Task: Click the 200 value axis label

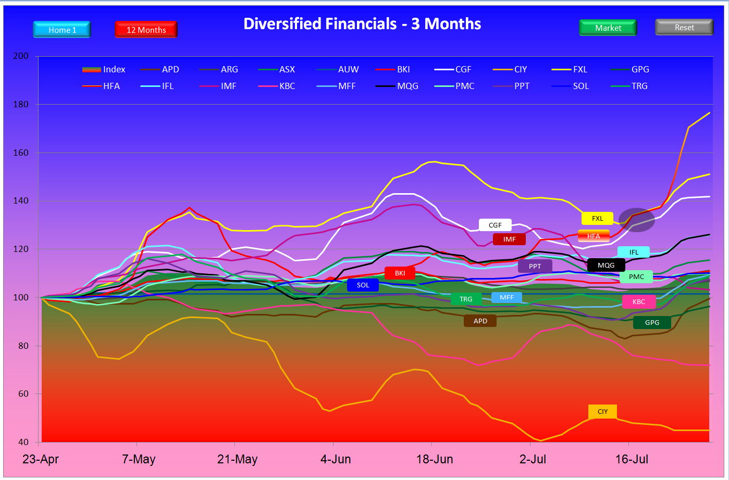Action: 21,56
